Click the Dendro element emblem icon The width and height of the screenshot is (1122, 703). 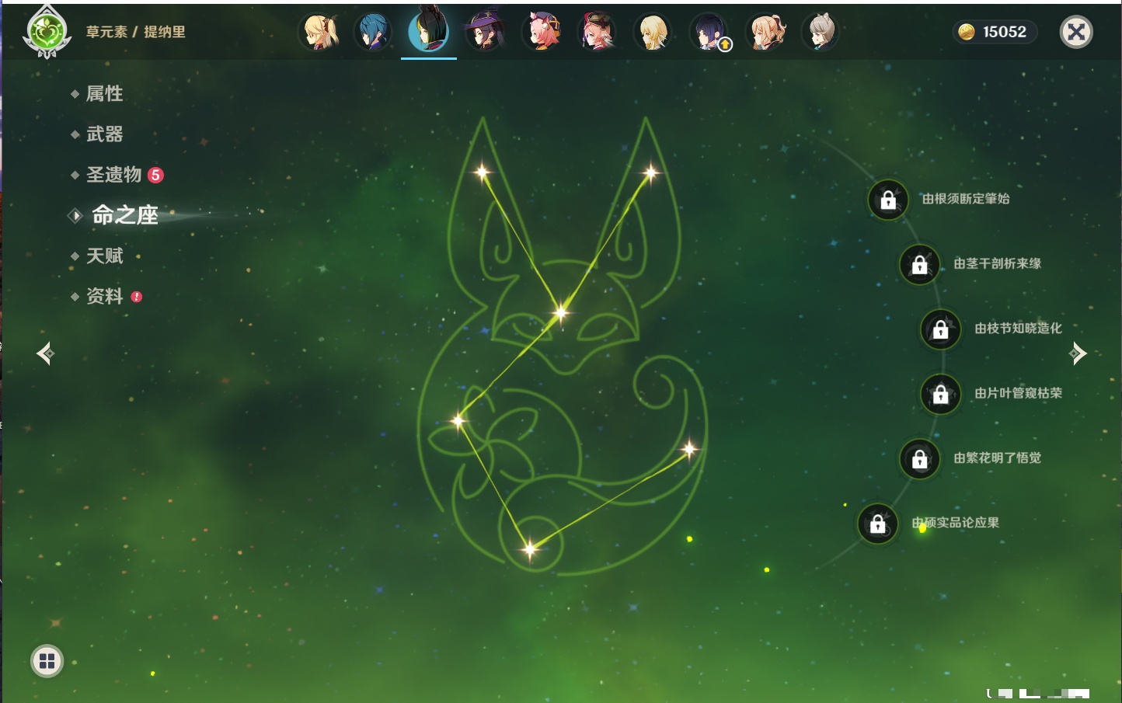(47, 32)
